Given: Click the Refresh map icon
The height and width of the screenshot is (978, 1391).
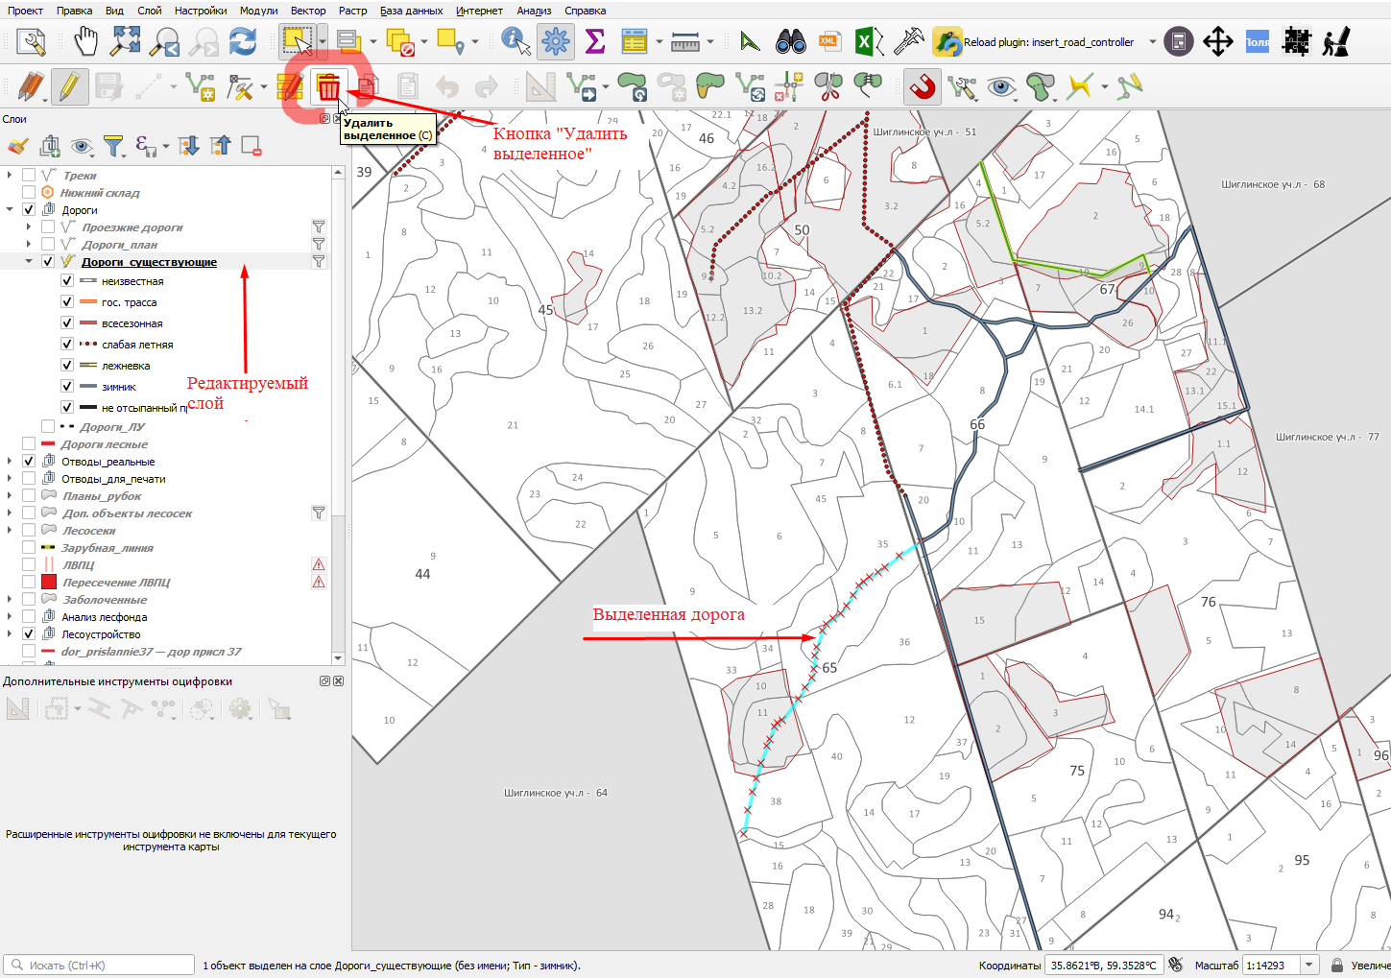Looking at the screenshot, I should 243,41.
